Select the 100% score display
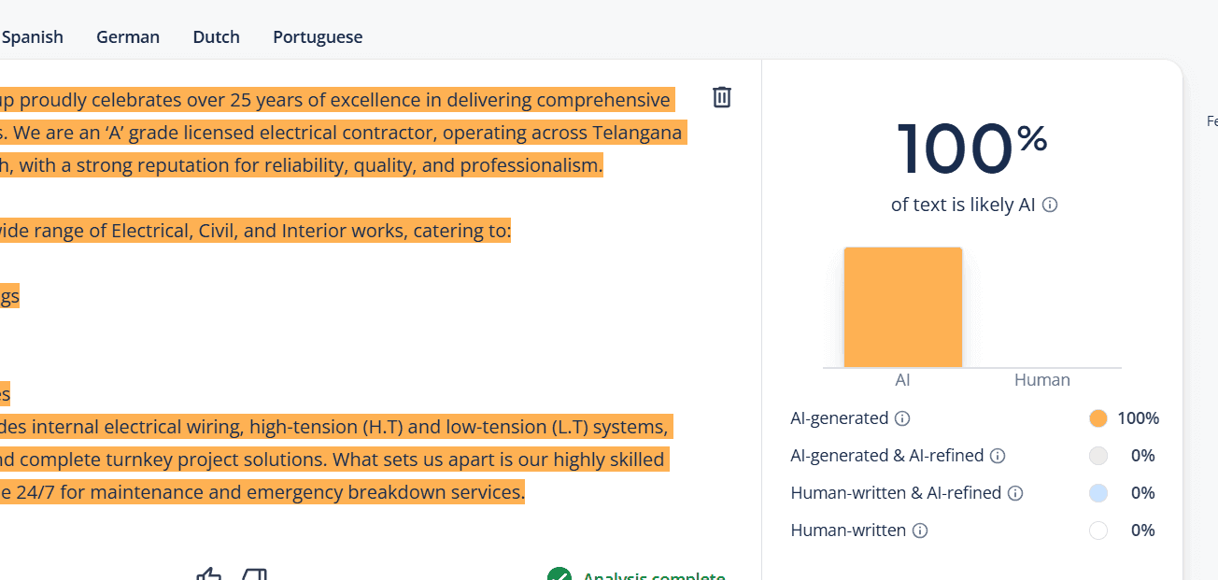The width and height of the screenshot is (1218, 580). tap(972, 148)
